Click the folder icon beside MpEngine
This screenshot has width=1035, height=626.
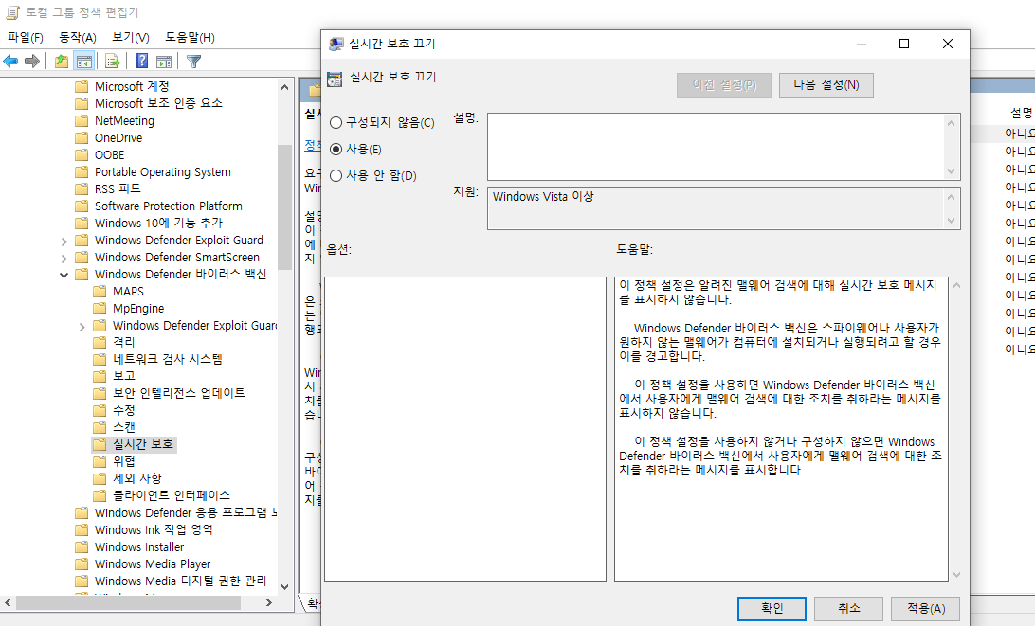point(100,308)
